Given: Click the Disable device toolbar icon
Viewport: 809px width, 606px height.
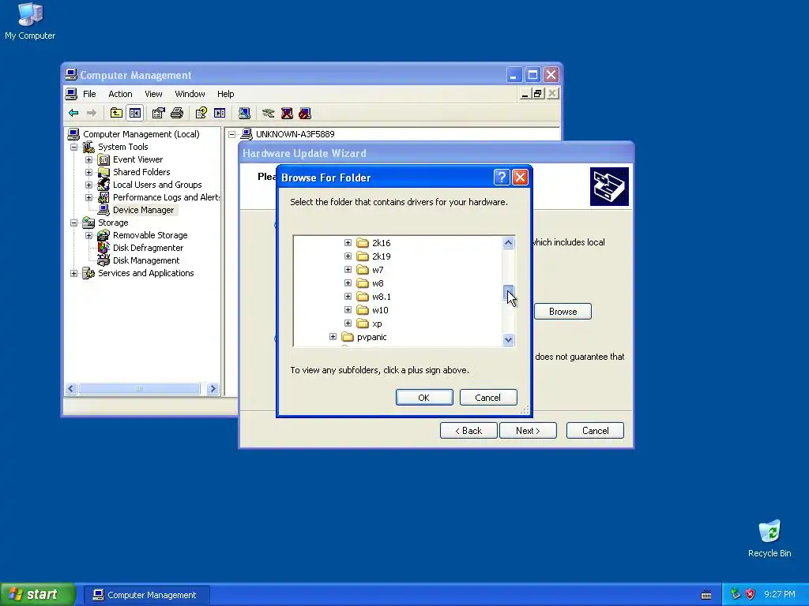Looking at the screenshot, I should coord(305,113).
